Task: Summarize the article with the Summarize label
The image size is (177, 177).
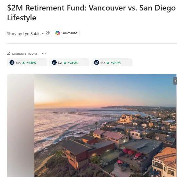Action: [69, 33]
